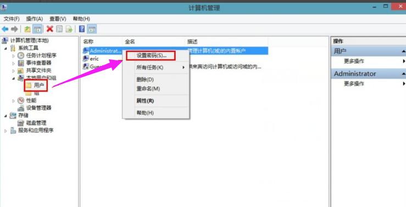406x207 pixels.
Task: Toggle the show/hide action pane icon
Action: click(92, 29)
